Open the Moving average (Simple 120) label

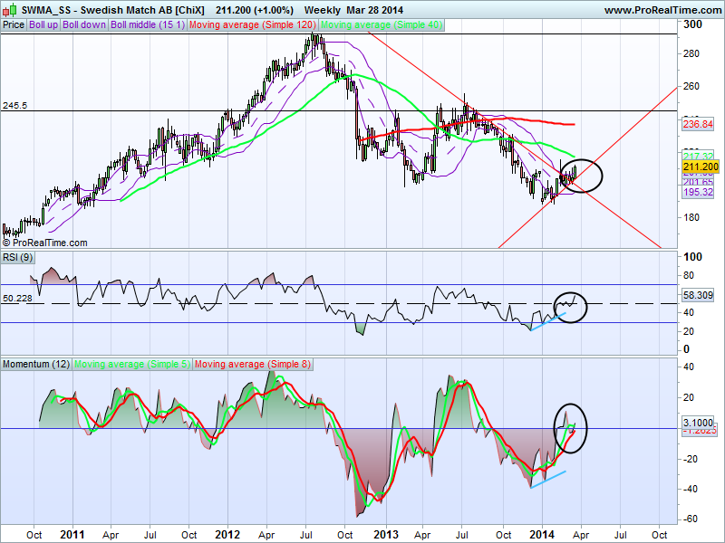tap(253, 25)
